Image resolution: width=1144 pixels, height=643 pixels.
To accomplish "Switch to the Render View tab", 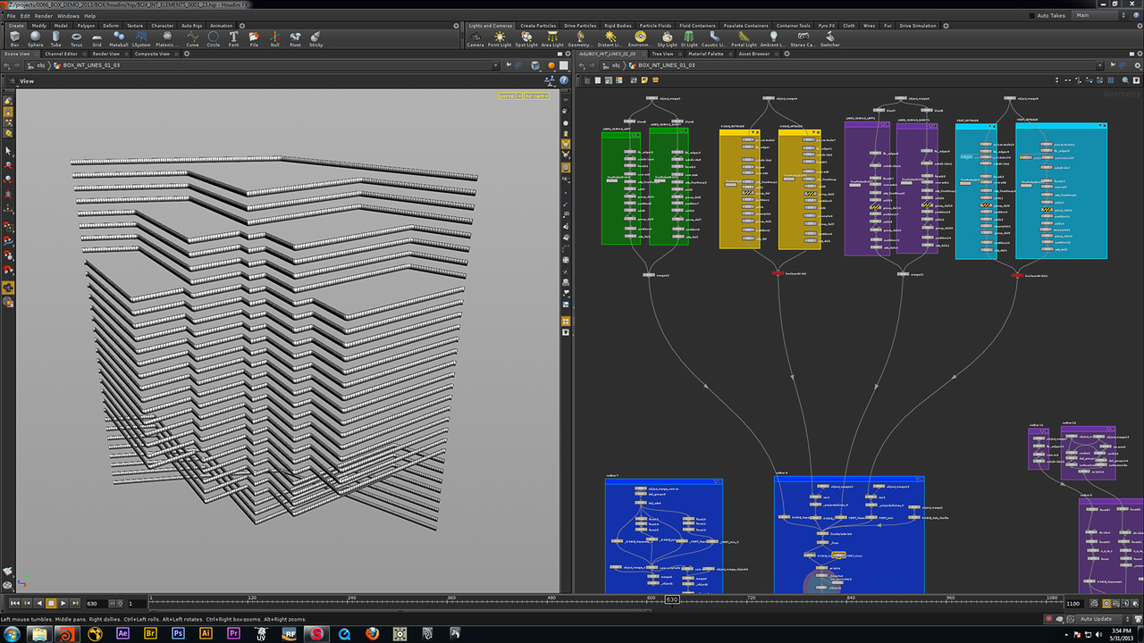I will pos(106,54).
